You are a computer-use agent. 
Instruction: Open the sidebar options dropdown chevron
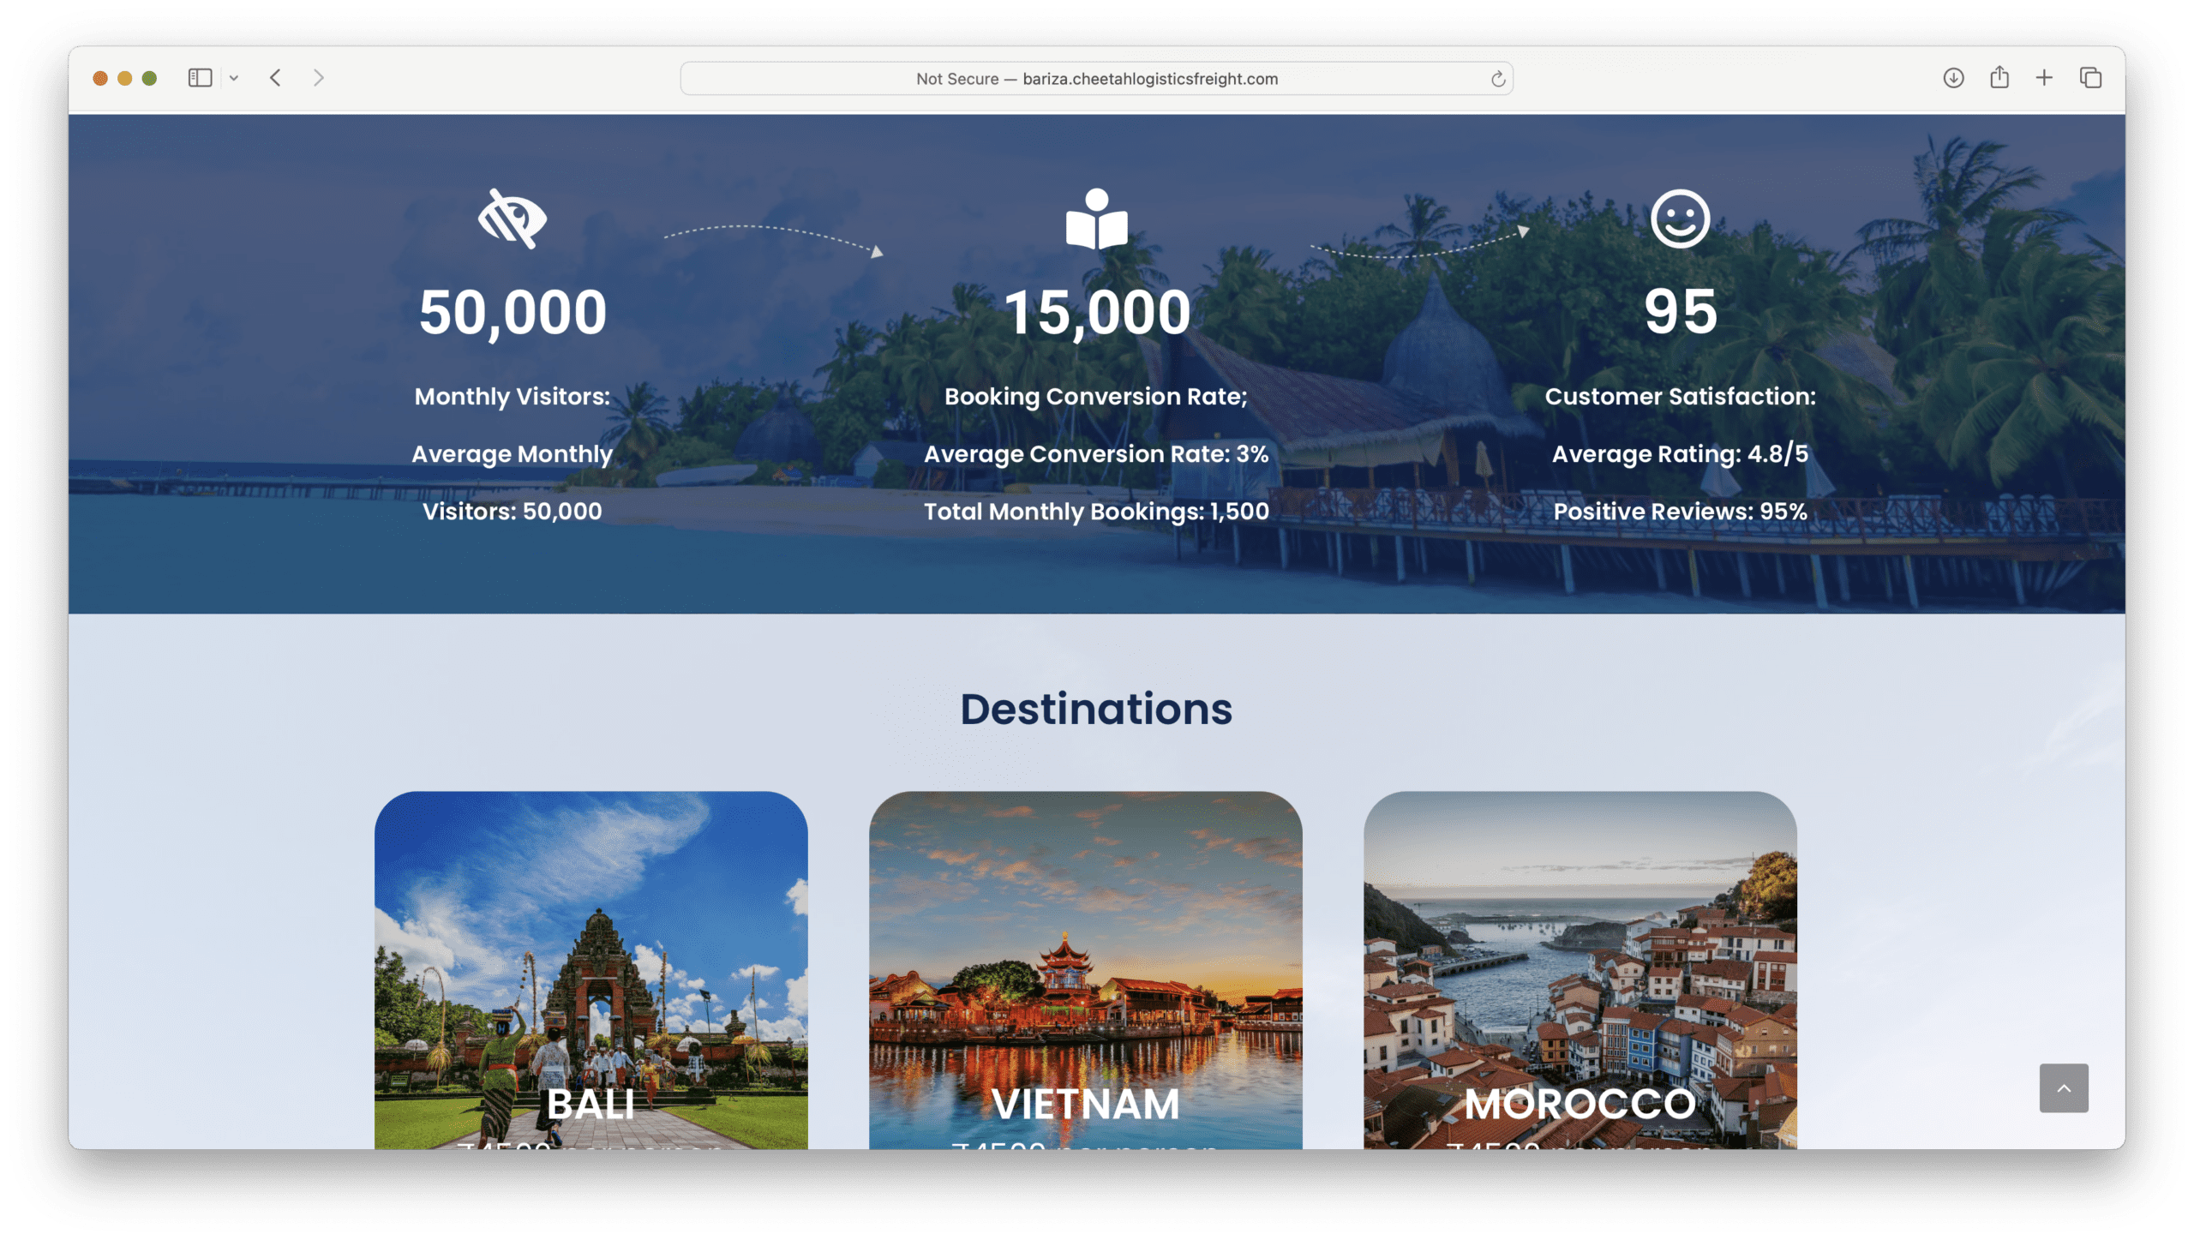[233, 78]
